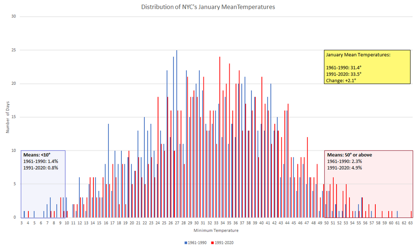Select the 'Minimum Temperature' horizontal axis title

216,230
